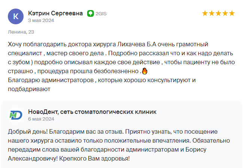Viewport: 245px width, 168px height.
Task: Click the review date 3 мая 2024
Action: (41, 21)
